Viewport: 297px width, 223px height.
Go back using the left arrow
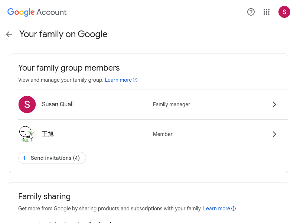pyautogui.click(x=9, y=34)
